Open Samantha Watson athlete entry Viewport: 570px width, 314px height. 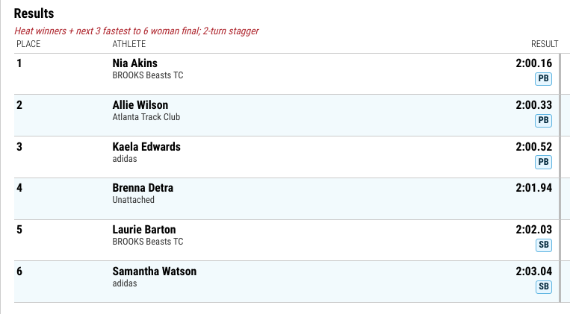(x=155, y=271)
